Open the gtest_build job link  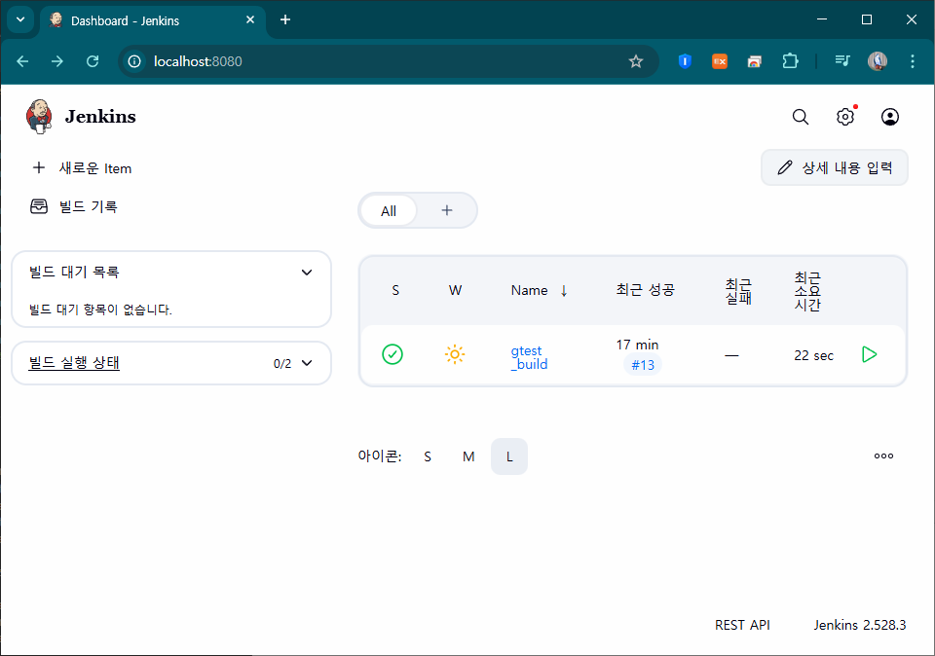[x=529, y=357]
